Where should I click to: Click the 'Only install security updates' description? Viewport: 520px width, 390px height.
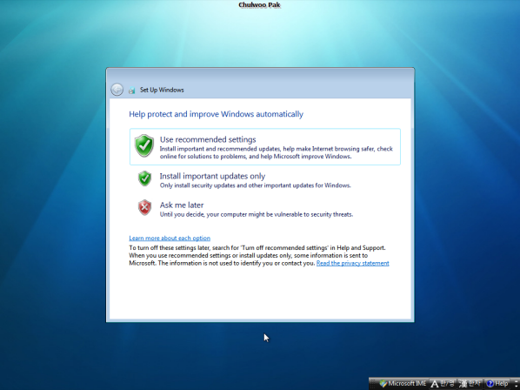(x=255, y=185)
